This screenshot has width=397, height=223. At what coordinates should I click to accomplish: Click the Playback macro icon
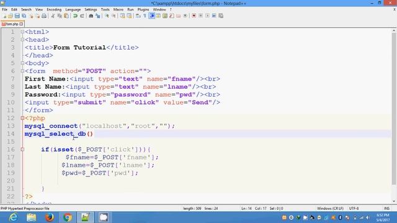[x=207, y=16]
